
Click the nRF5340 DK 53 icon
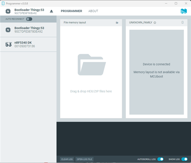click(9, 45)
